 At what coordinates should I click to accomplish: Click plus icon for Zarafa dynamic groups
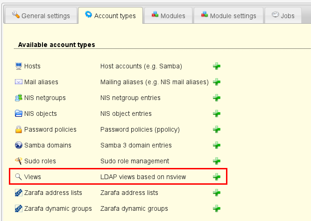click(217, 208)
